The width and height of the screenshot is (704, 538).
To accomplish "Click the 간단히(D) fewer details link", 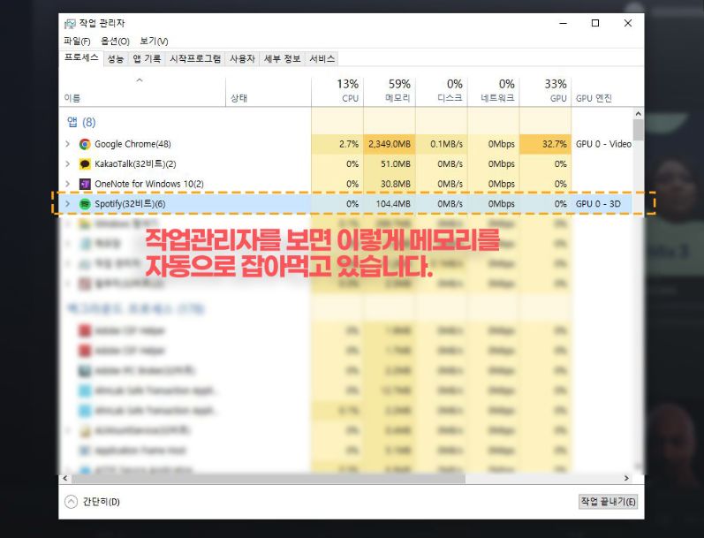I will point(101,502).
